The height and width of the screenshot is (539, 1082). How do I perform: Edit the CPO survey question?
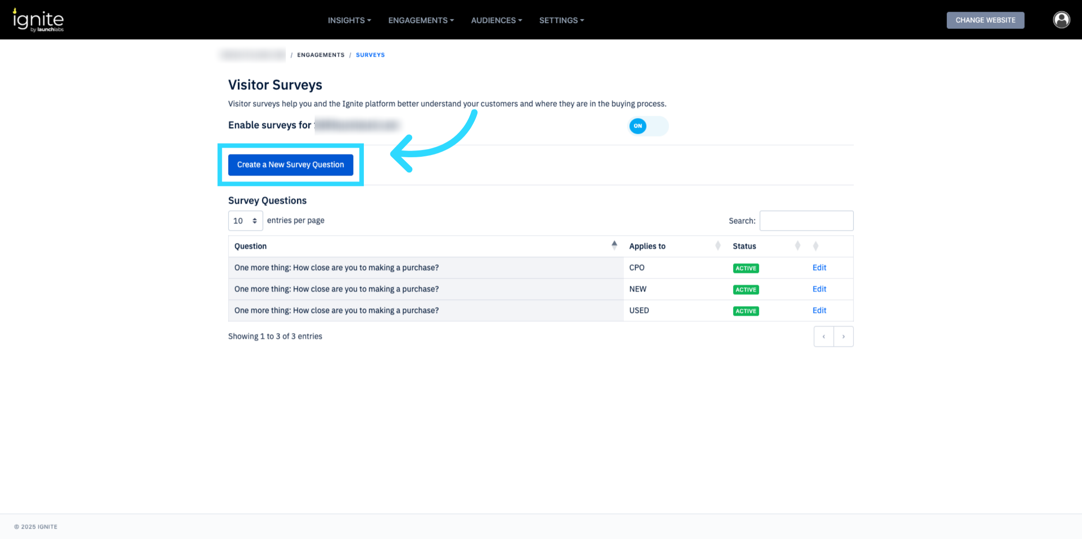click(x=819, y=267)
